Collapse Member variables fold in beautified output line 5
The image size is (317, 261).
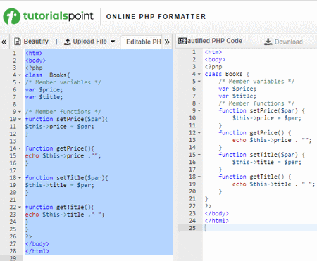(x=199, y=82)
